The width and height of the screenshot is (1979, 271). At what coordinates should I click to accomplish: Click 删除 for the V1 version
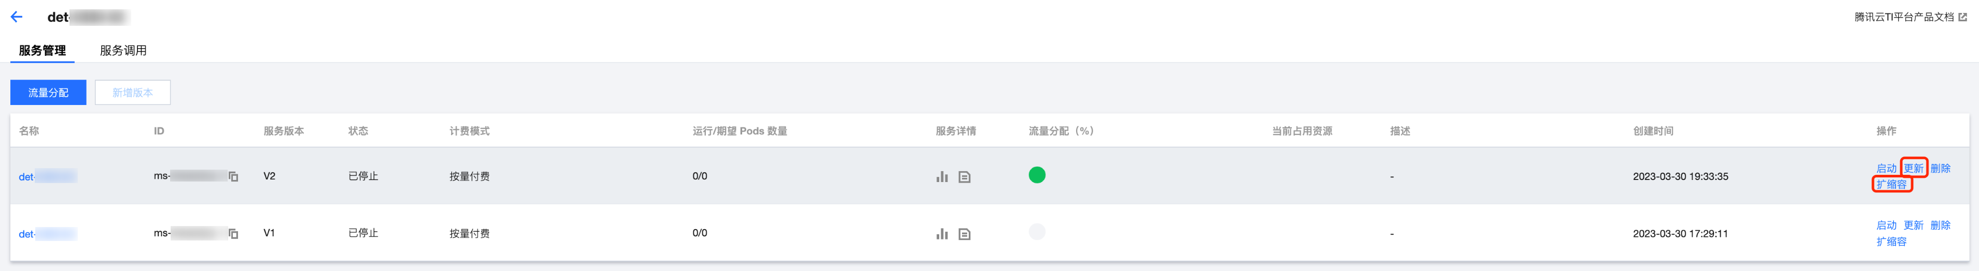coord(1940,226)
